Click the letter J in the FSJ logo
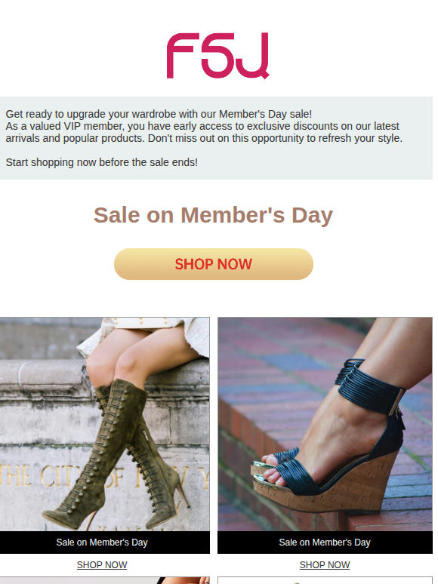Image resolution: width=438 pixels, height=584 pixels. pos(252,56)
